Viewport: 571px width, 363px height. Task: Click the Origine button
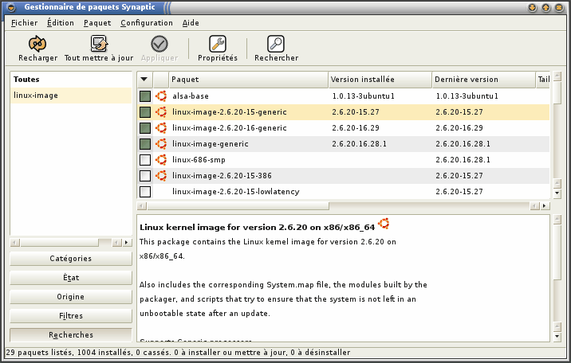coord(71,297)
